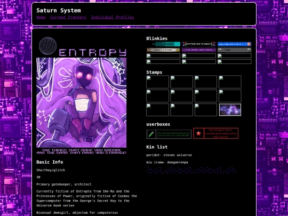288x216 pixels.
Task: Open the purple robot character artwork
Action: pyautogui.click(x=82, y=103)
